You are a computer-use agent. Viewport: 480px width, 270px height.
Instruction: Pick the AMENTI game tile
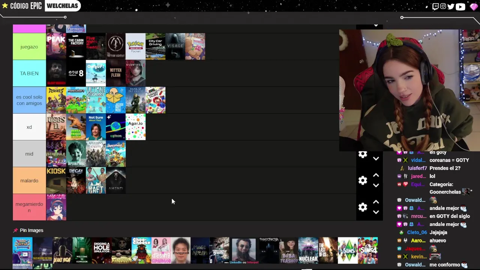click(115, 180)
